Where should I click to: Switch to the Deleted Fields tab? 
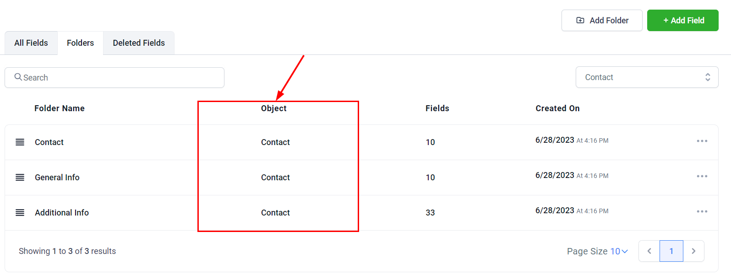point(139,43)
